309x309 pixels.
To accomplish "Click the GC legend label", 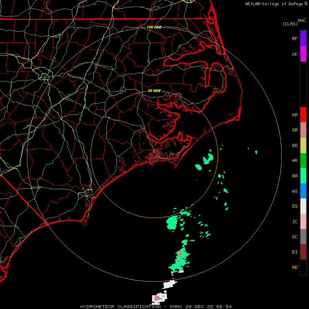I will tap(295, 237).
